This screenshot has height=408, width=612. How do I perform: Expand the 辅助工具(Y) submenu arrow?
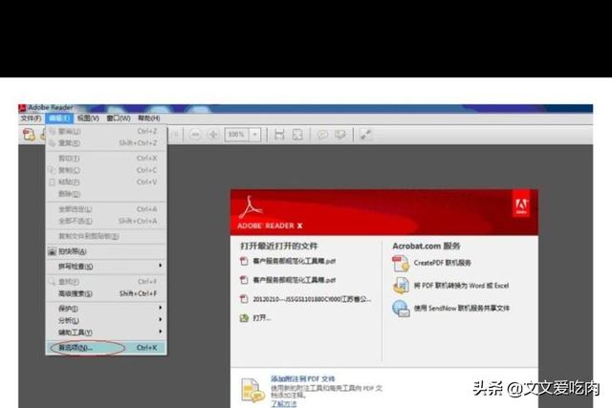coord(161,332)
